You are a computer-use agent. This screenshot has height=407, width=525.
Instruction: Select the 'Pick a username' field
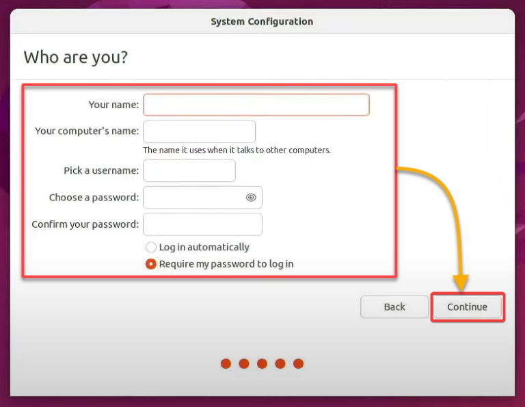(x=189, y=171)
